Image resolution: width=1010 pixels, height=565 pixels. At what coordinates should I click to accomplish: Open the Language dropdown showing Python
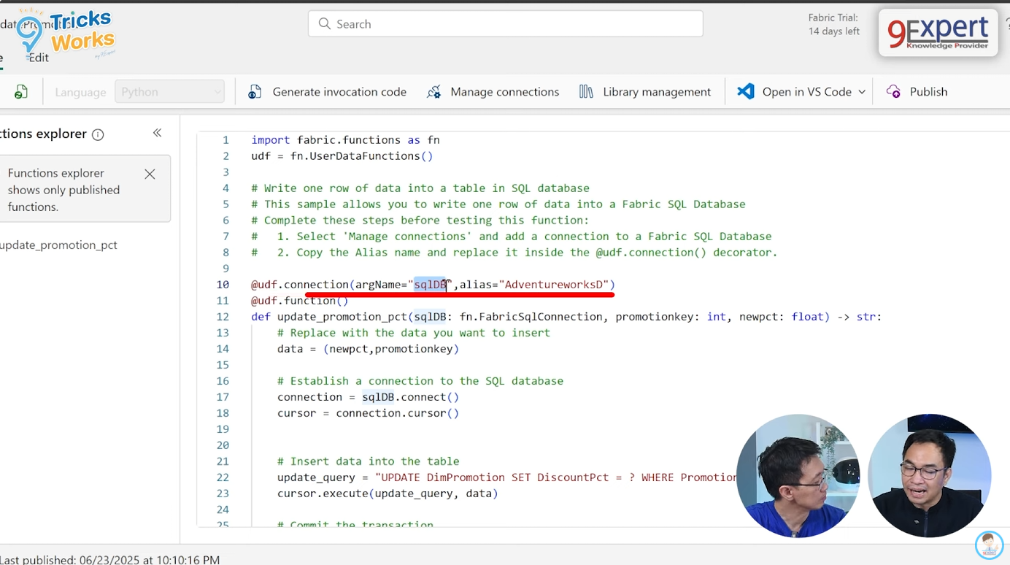(x=169, y=91)
